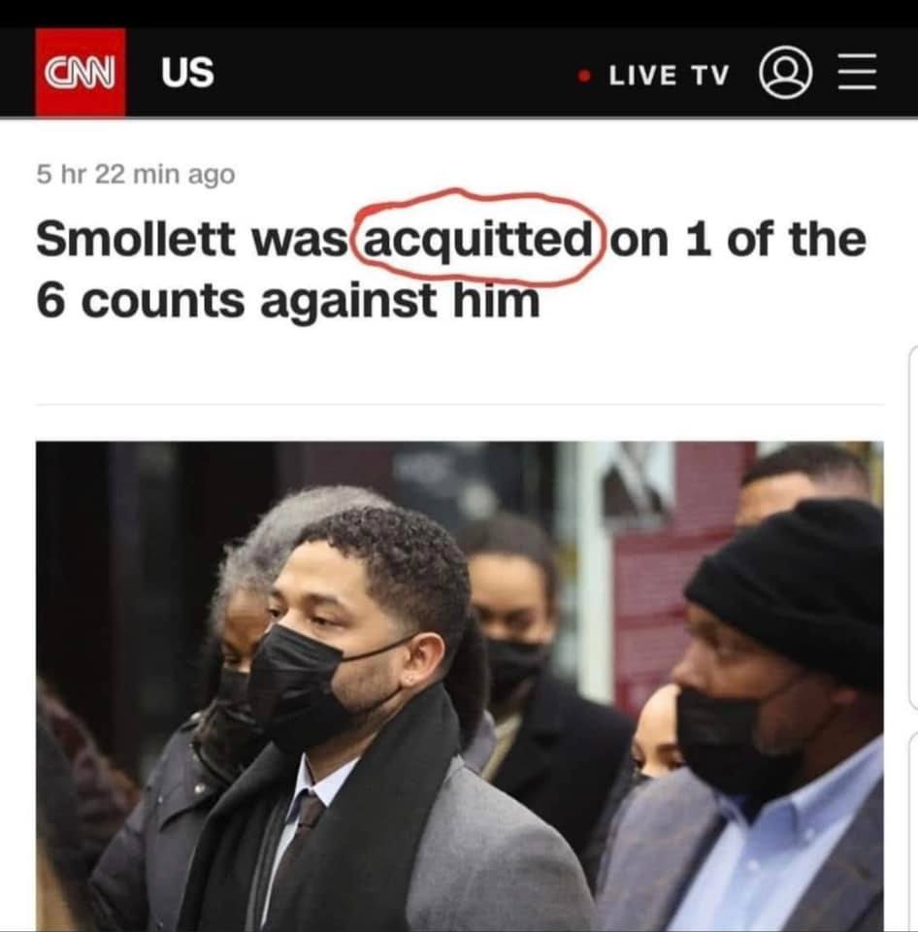Open the CNN home logo
This screenshot has width=918, height=932.
pos(81,72)
